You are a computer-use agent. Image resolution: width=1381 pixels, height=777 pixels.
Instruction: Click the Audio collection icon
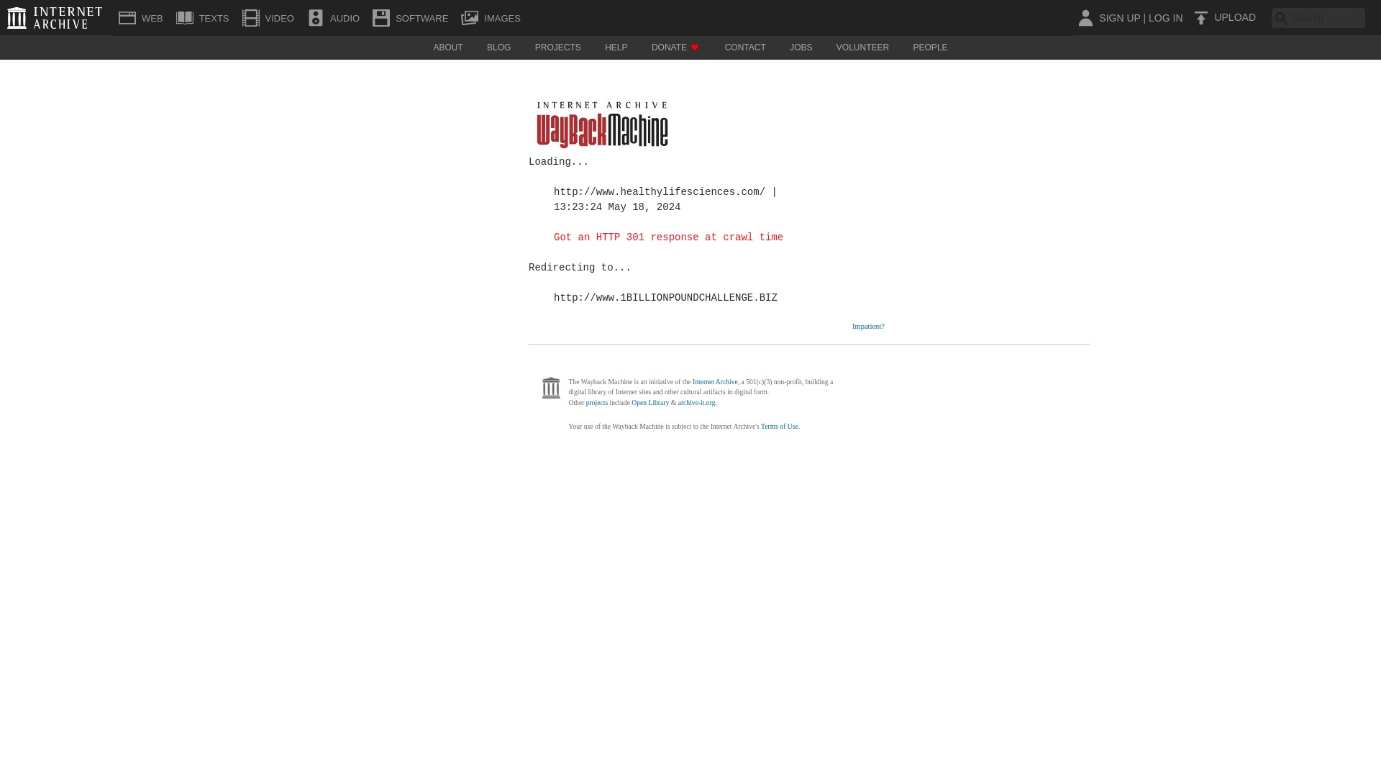(316, 17)
